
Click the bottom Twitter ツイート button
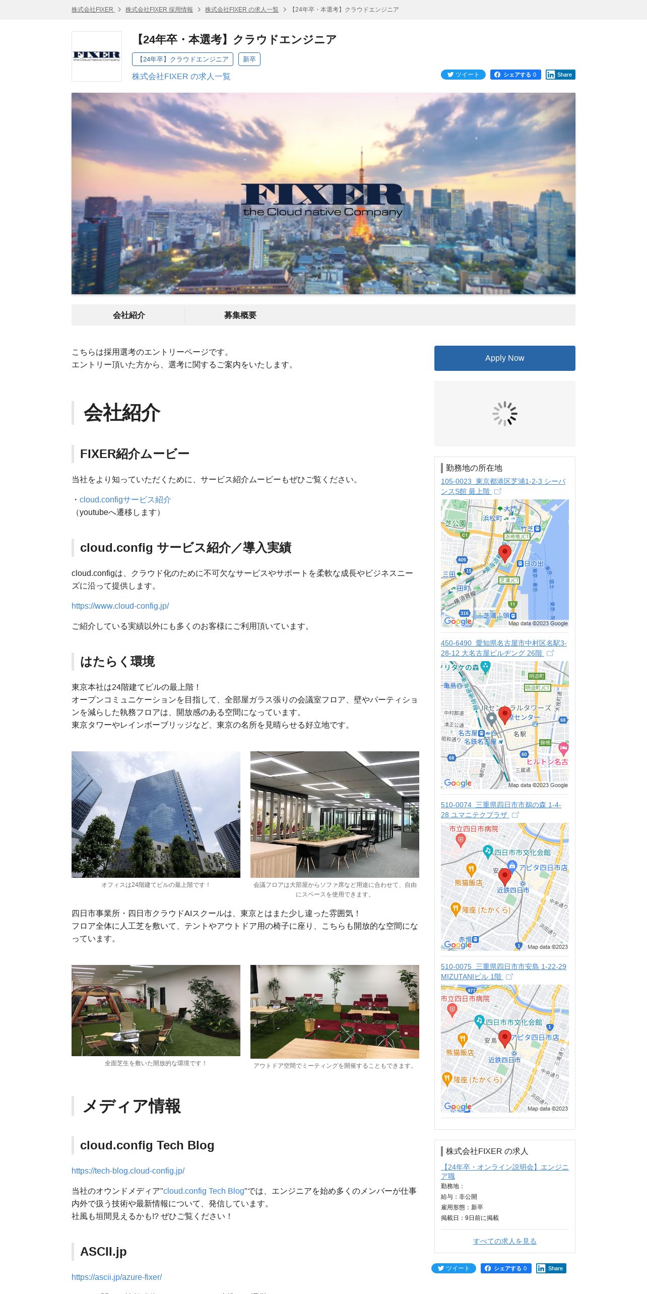[x=454, y=1268]
